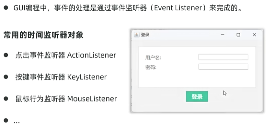275x127 pixels.
Task: Click the MouseListener bullet text
Action: (x=66, y=99)
